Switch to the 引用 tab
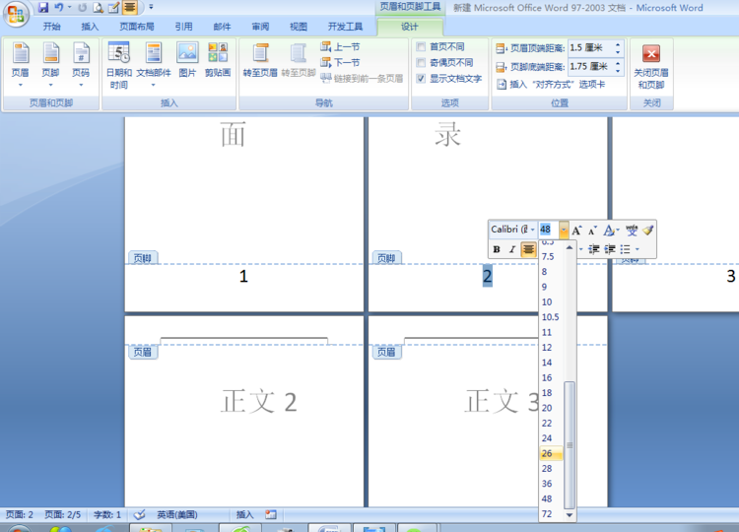Viewport: 739px width, 532px height. tap(184, 27)
